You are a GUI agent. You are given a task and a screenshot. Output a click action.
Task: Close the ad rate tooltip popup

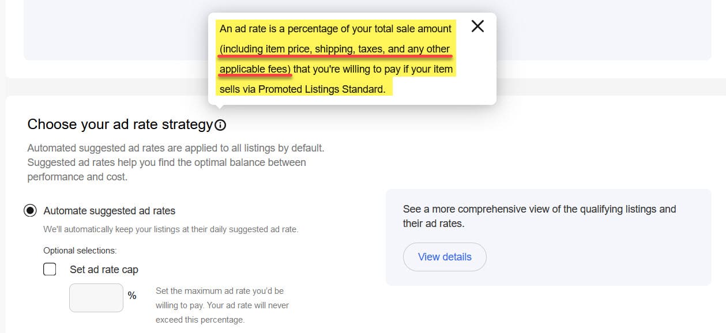477,26
